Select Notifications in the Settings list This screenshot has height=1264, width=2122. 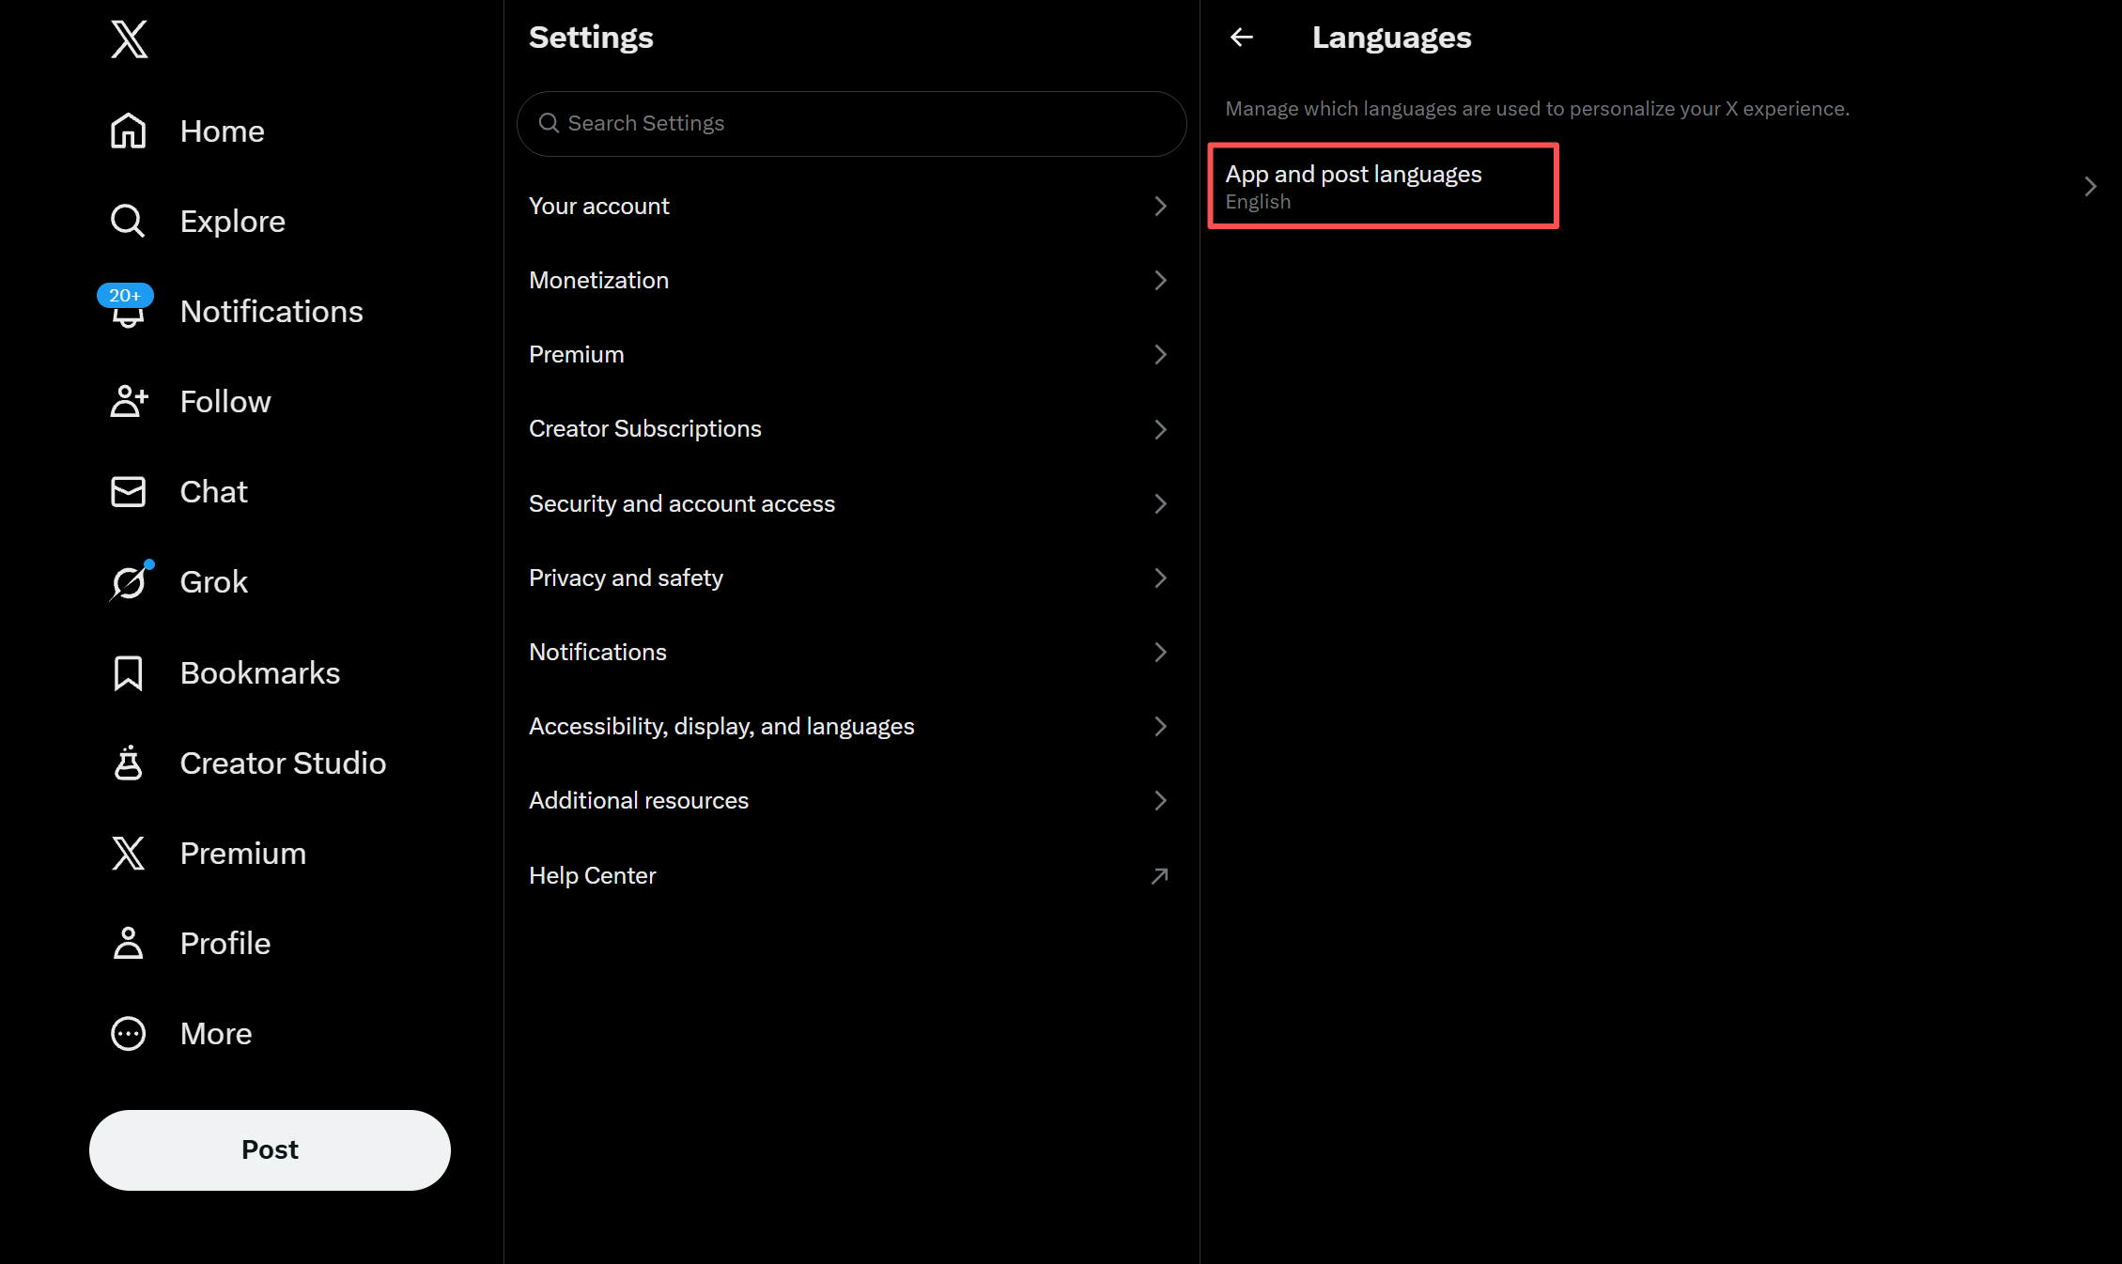pos(598,652)
